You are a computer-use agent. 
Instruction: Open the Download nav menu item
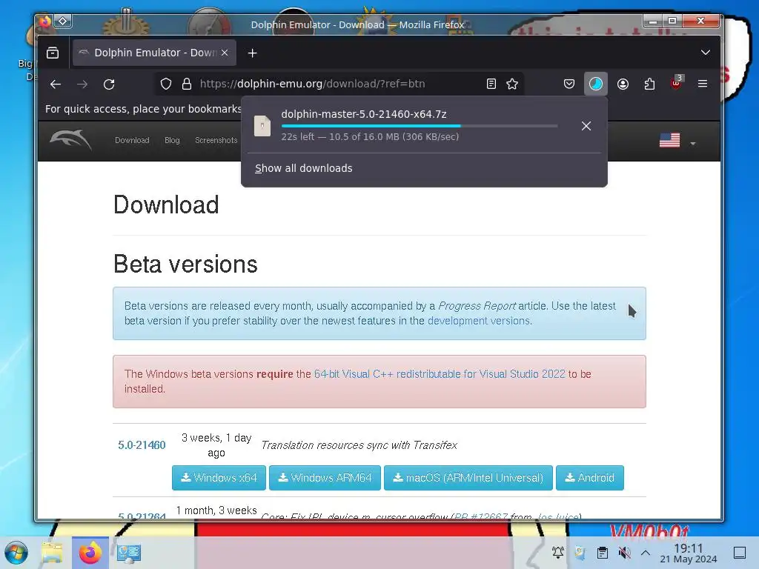click(132, 140)
